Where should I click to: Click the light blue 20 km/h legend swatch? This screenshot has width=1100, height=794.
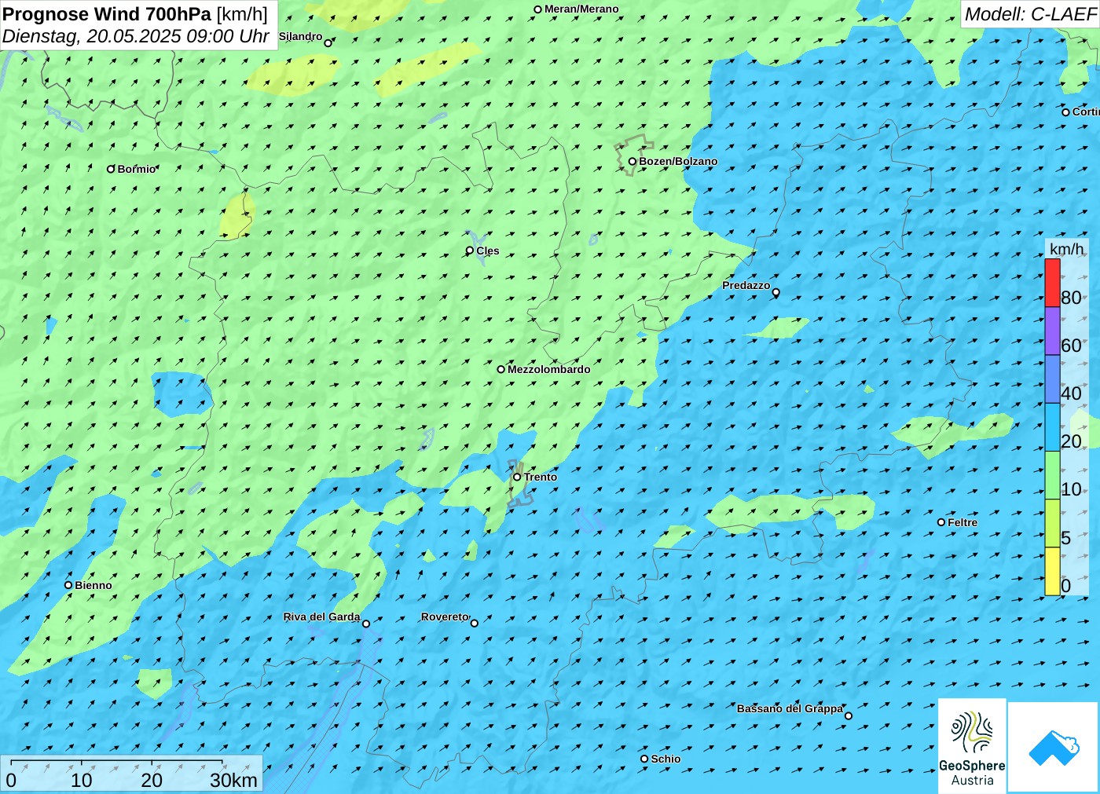[x=1052, y=427]
